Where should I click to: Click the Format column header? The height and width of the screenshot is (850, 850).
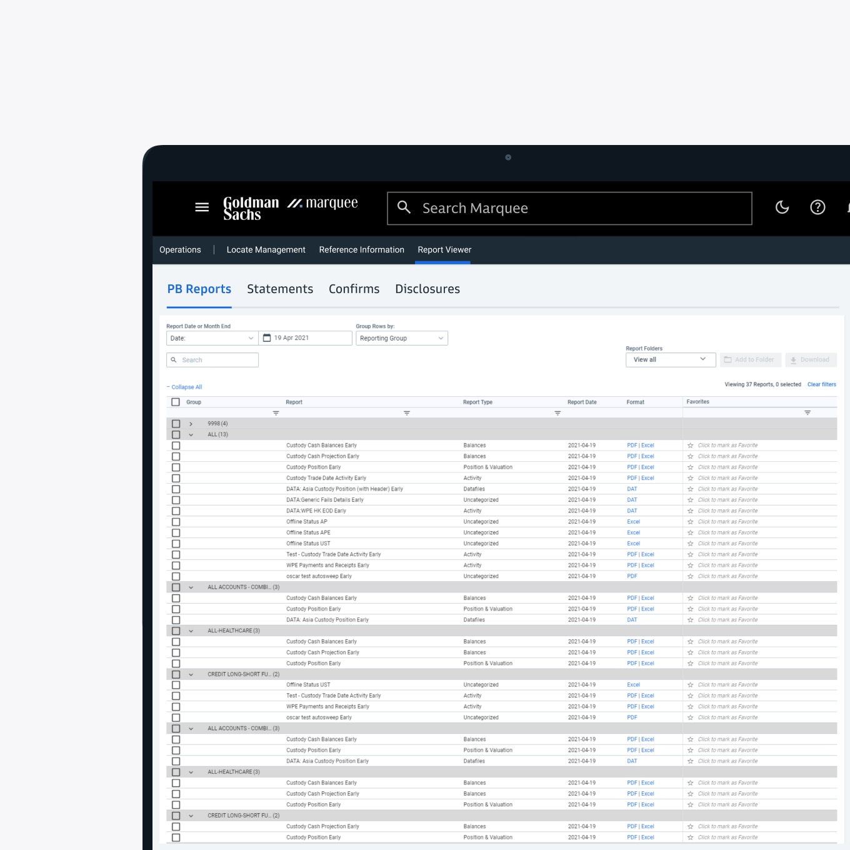coord(635,402)
